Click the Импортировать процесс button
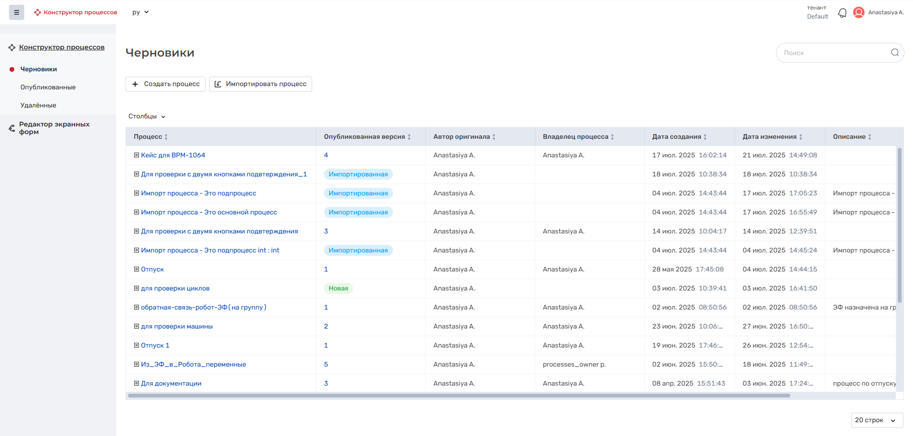Viewport: 913px width, 436px height. [261, 84]
